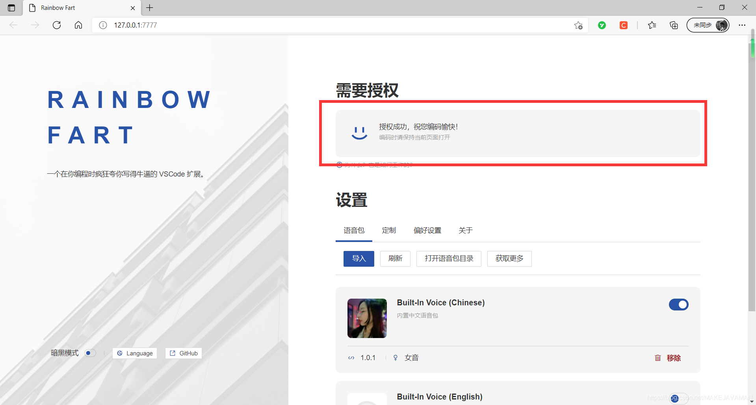Click the 刷新 refresh button
Image resolution: width=756 pixels, height=405 pixels.
click(395, 259)
